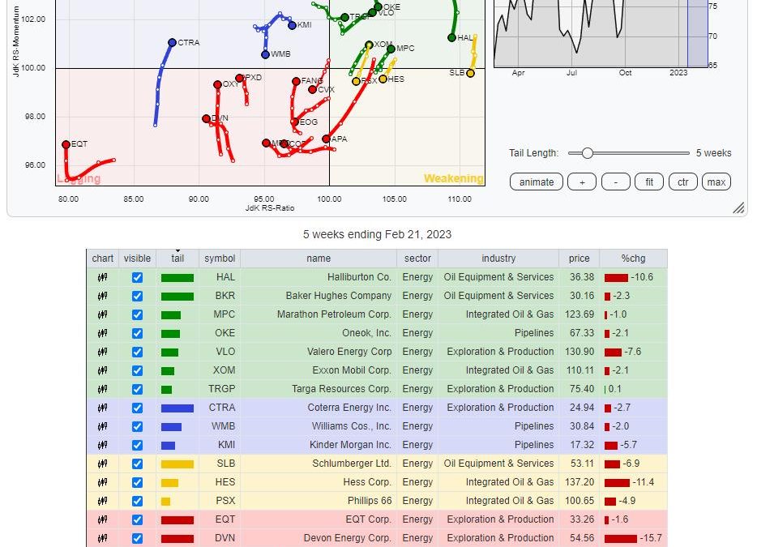Click the 137.20 price for HES
Screen dimensions: 757x547
(x=580, y=482)
